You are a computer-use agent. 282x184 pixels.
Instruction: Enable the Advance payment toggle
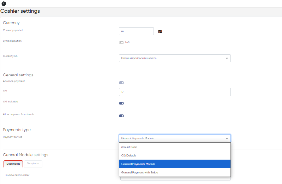click(x=121, y=83)
